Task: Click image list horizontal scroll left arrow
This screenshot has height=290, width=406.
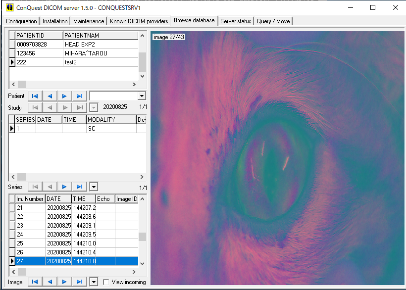Action: (x=13, y=272)
